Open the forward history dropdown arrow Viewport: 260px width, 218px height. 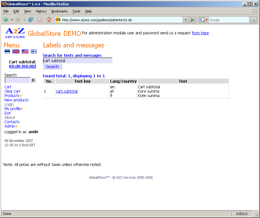point(24,20)
